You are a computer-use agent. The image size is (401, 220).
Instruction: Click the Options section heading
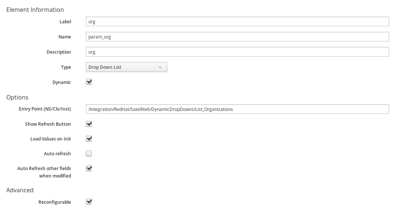17,97
